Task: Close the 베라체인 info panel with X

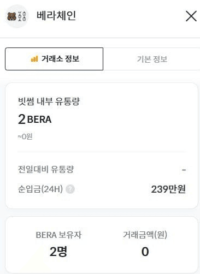Action: (x=191, y=16)
